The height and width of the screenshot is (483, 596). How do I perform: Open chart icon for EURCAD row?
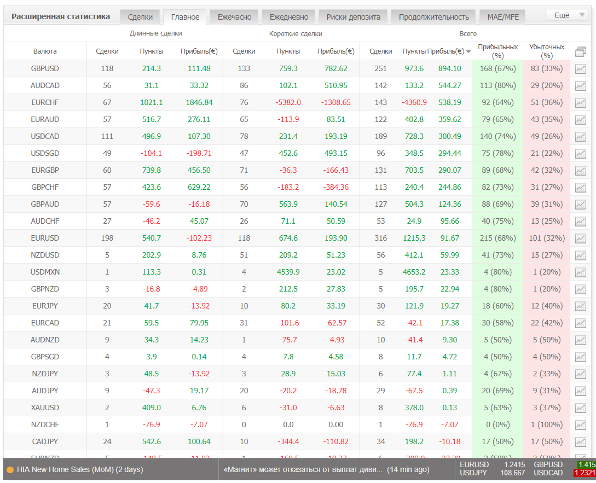point(580,323)
